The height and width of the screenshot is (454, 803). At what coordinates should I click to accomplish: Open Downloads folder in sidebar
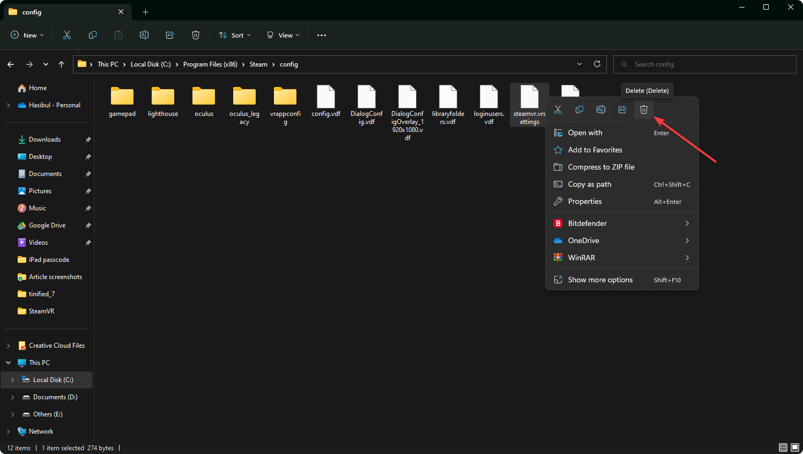(44, 140)
